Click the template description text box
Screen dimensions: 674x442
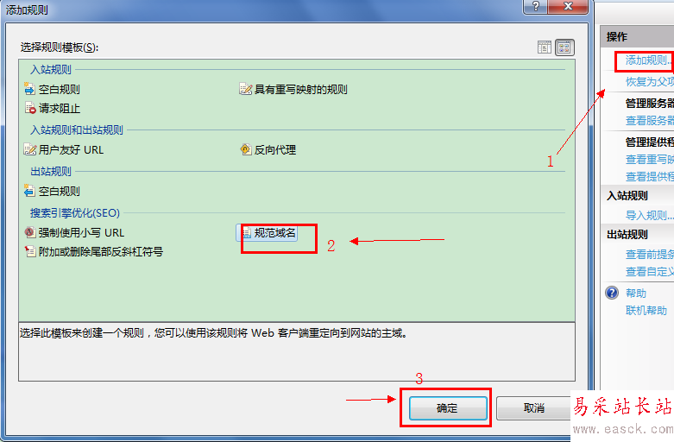(297, 351)
